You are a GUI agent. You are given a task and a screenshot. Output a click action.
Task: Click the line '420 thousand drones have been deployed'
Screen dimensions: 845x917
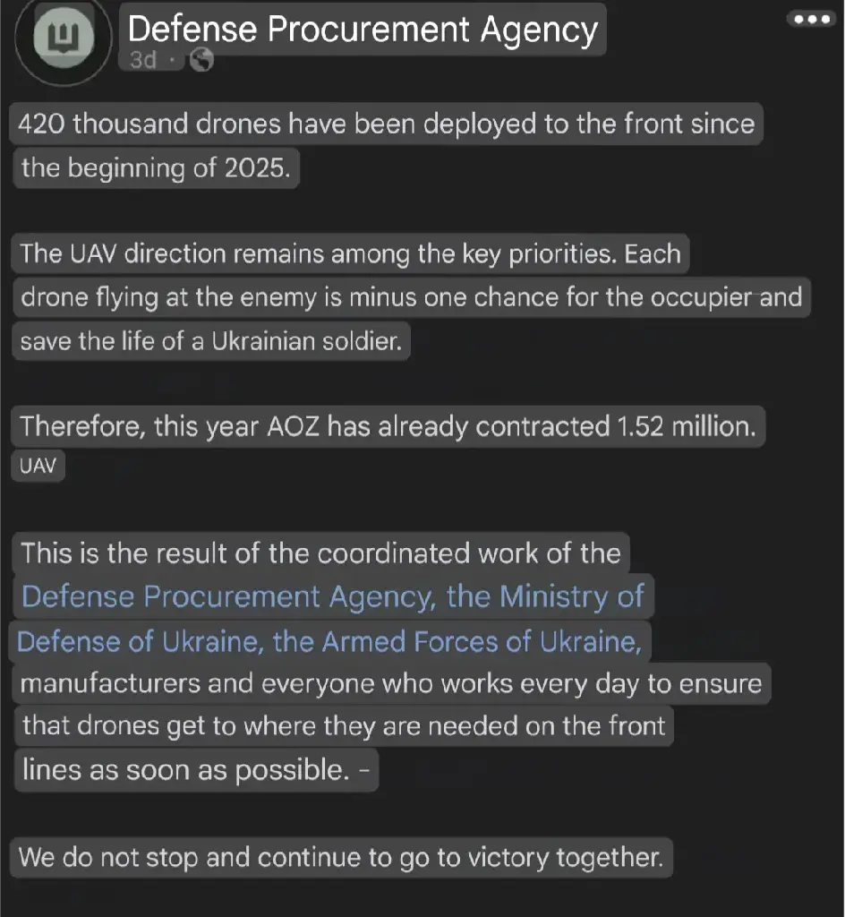click(x=387, y=124)
